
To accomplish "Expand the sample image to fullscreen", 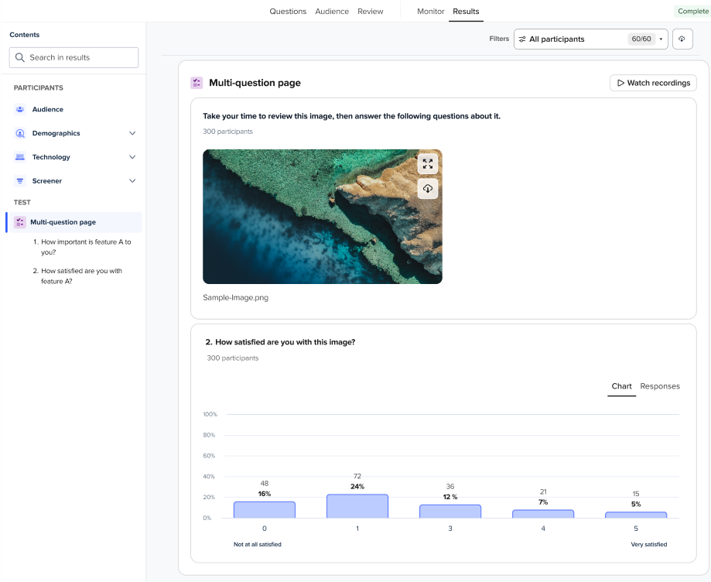I will click(428, 163).
